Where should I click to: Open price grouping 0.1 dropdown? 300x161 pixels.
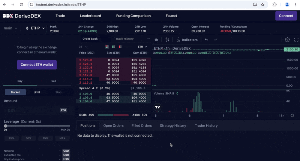click(83, 47)
